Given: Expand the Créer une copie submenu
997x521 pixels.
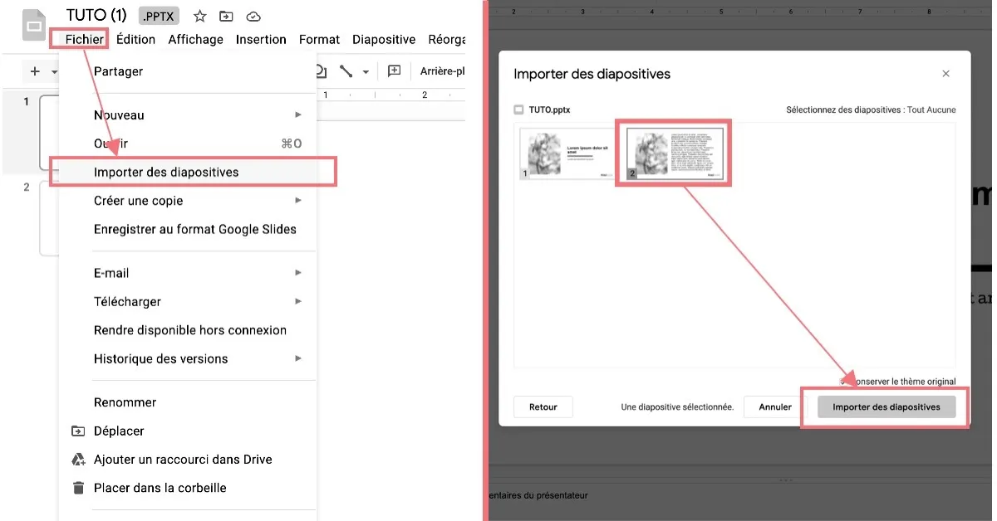Looking at the screenshot, I should click(298, 200).
